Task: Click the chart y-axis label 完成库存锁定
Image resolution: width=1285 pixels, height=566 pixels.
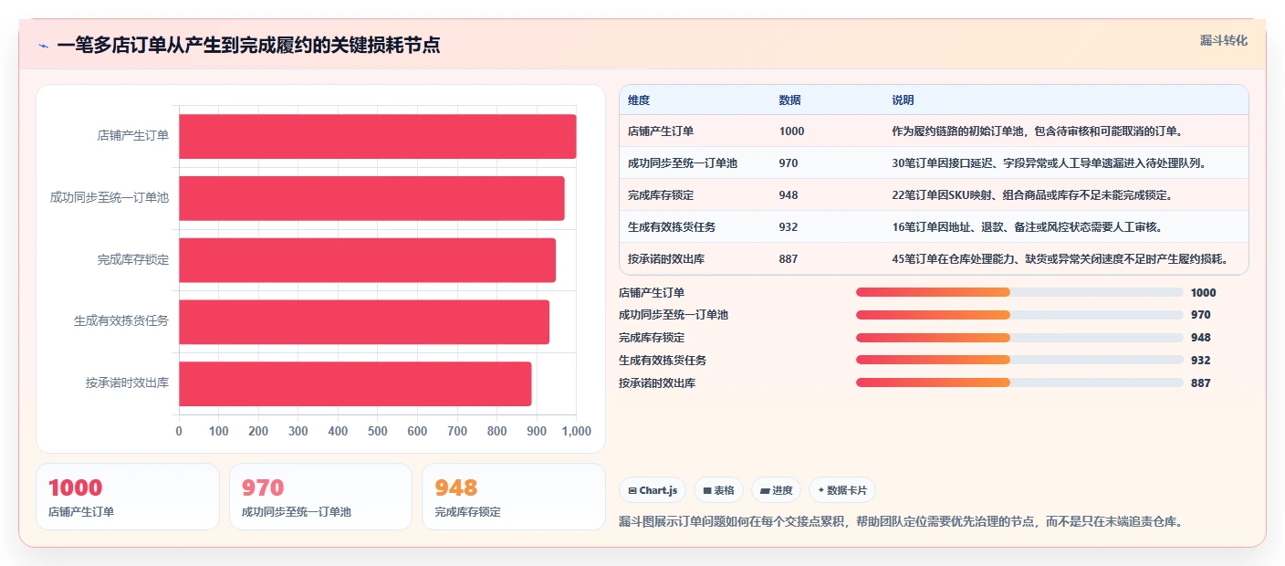Action: click(133, 259)
